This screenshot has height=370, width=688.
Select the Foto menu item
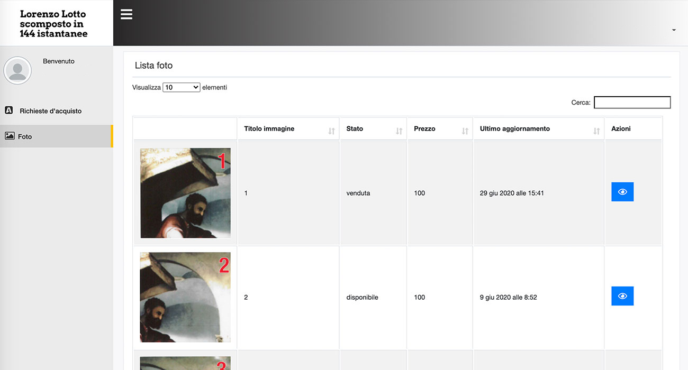[x=25, y=136]
